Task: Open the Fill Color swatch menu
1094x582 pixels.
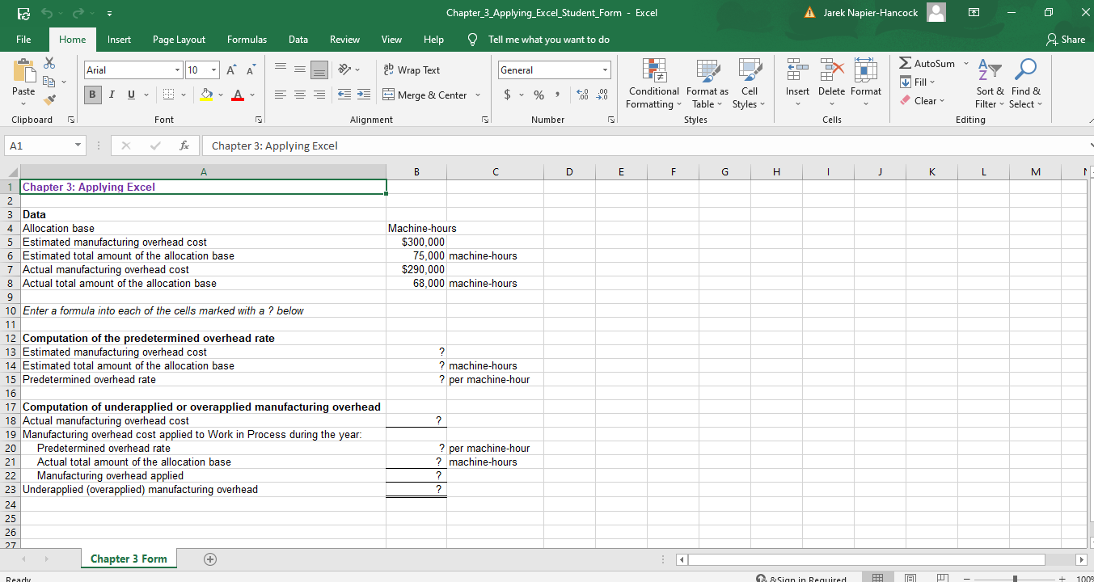Action: (x=219, y=95)
